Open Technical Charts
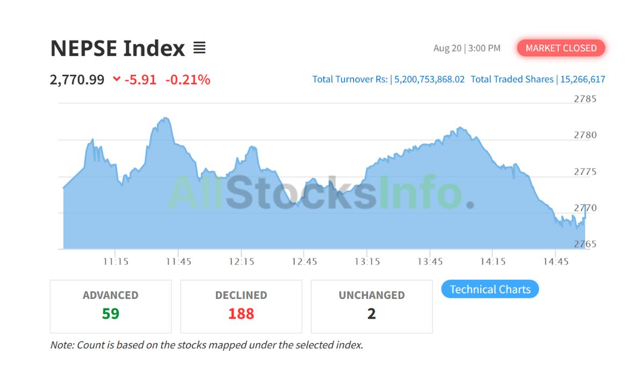Screen dimensions: 643x385 pos(490,289)
